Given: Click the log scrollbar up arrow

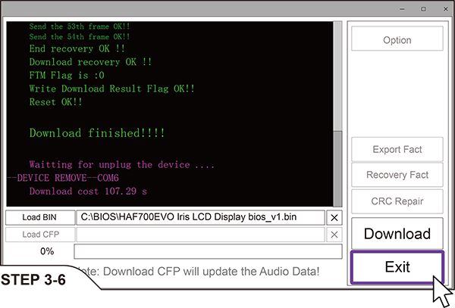Looking at the screenshot, I should [x=337, y=27].
